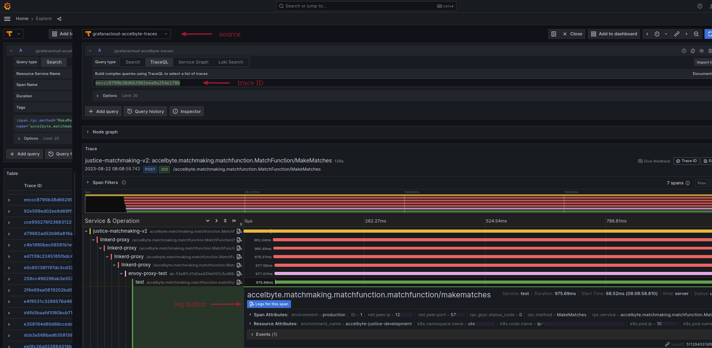Delete query A with the trash icon
712x348 pixels.
710,51
